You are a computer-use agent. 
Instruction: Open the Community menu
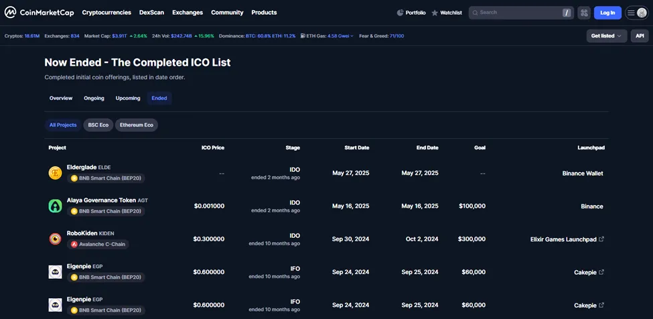click(227, 13)
